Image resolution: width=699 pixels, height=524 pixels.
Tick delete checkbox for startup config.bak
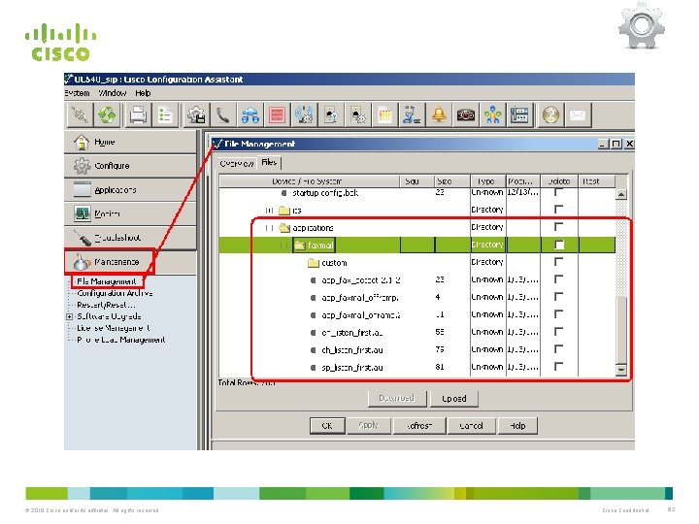tap(558, 192)
